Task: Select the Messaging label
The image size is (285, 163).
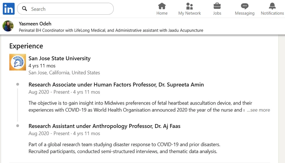Action: [245, 13]
